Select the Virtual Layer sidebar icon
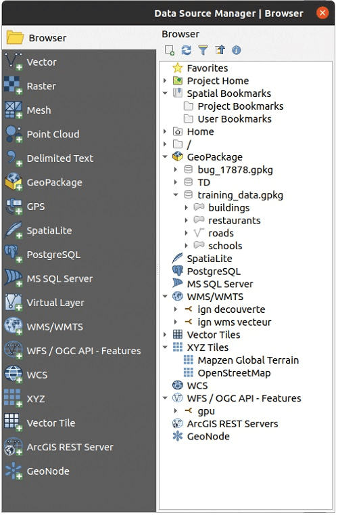Image resolution: width=338 pixels, height=516 pixels. click(x=14, y=303)
